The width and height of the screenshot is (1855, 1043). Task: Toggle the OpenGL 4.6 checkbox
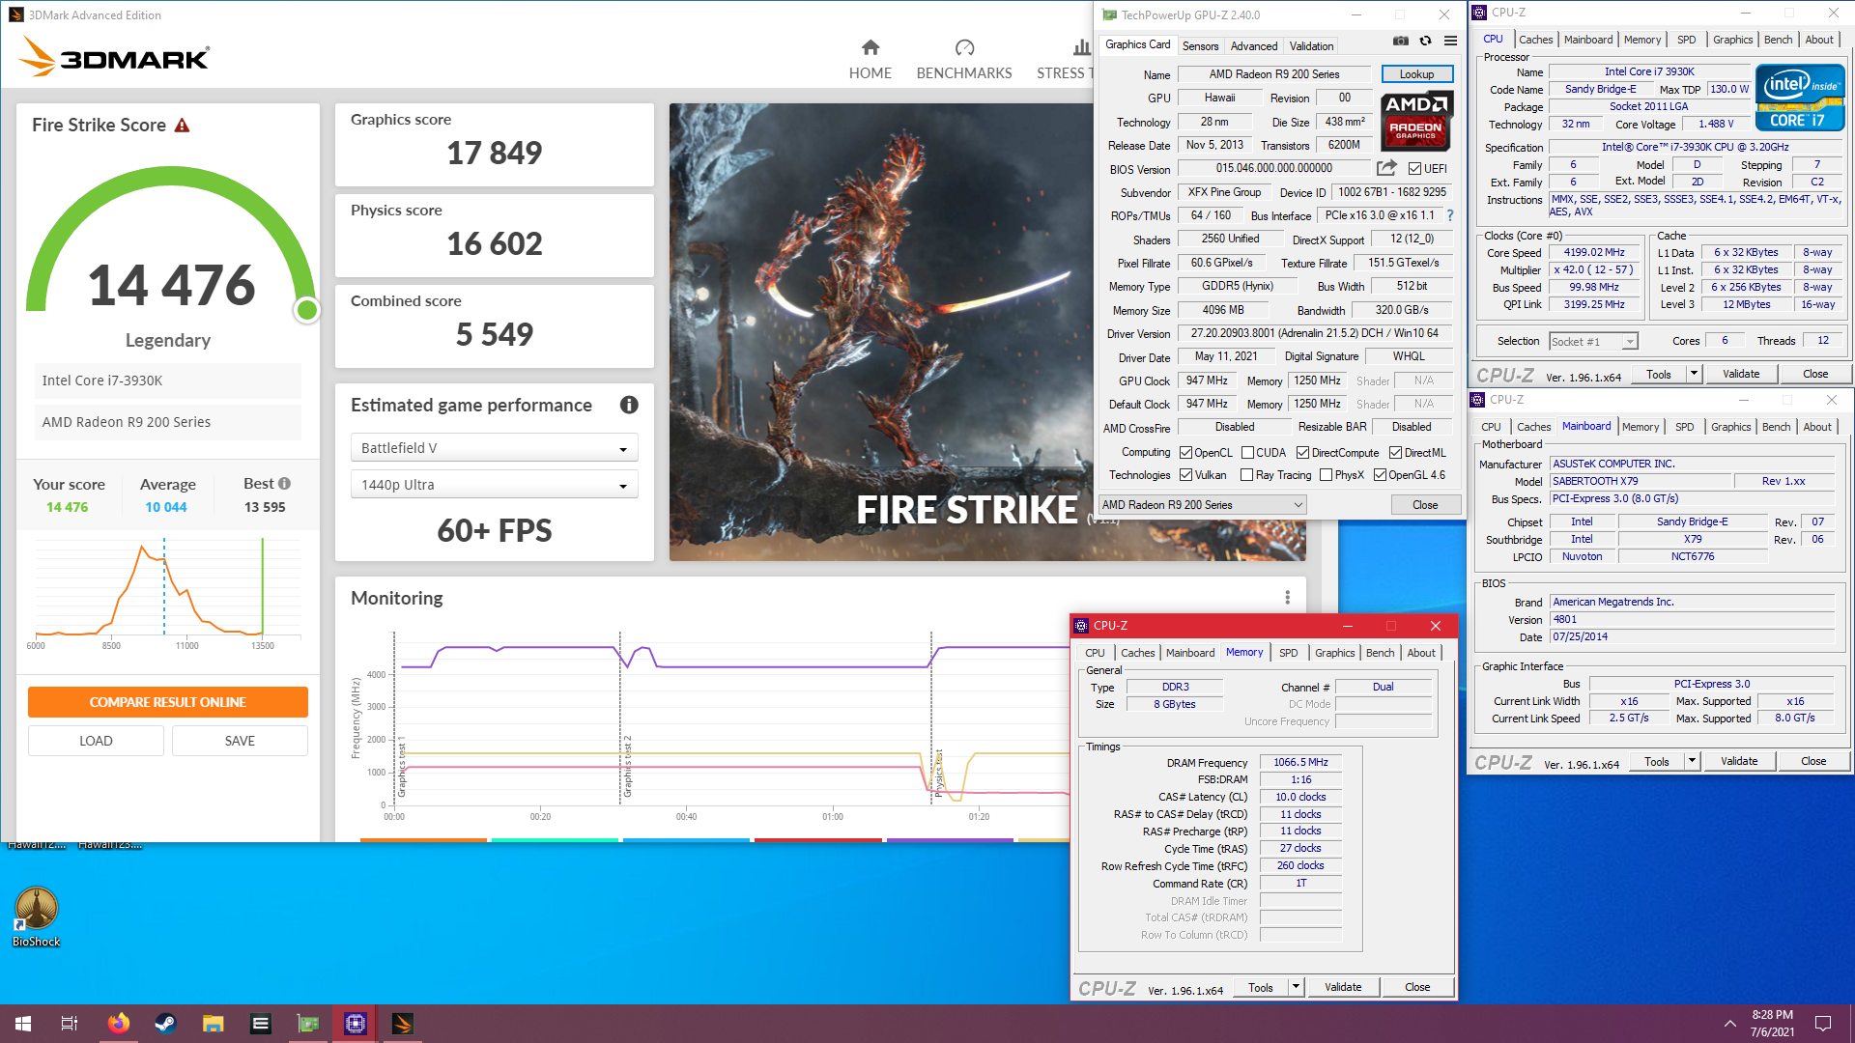point(1380,474)
